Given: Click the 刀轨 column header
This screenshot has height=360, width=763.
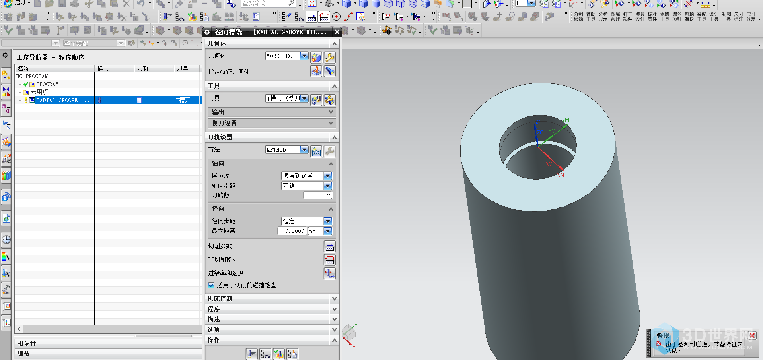Looking at the screenshot, I should [x=154, y=68].
